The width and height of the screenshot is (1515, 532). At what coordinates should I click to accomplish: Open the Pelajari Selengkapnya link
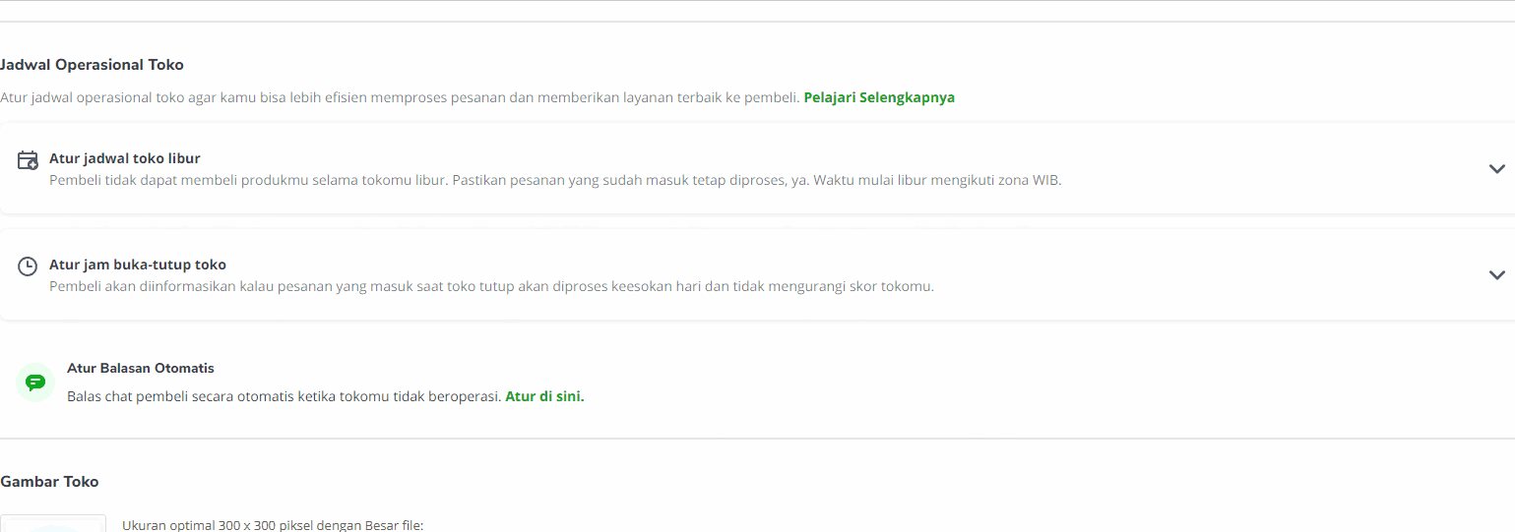879,97
